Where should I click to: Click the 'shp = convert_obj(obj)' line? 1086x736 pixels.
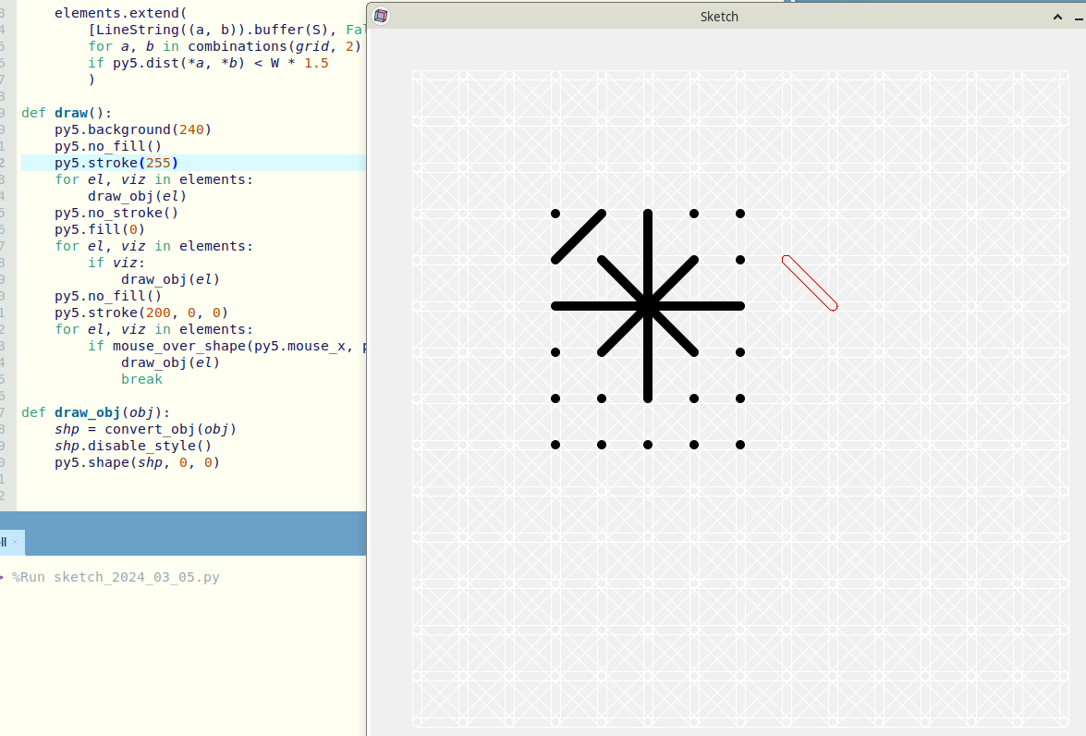(145, 429)
